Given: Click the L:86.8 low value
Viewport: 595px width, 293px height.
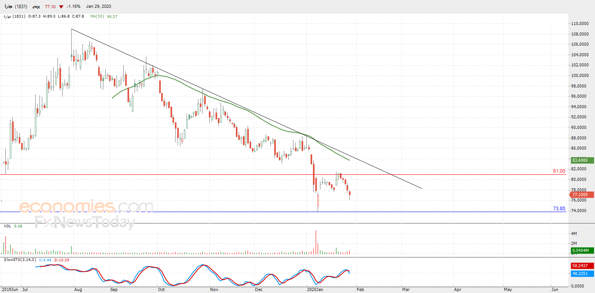Looking at the screenshot, I should pos(63,16).
